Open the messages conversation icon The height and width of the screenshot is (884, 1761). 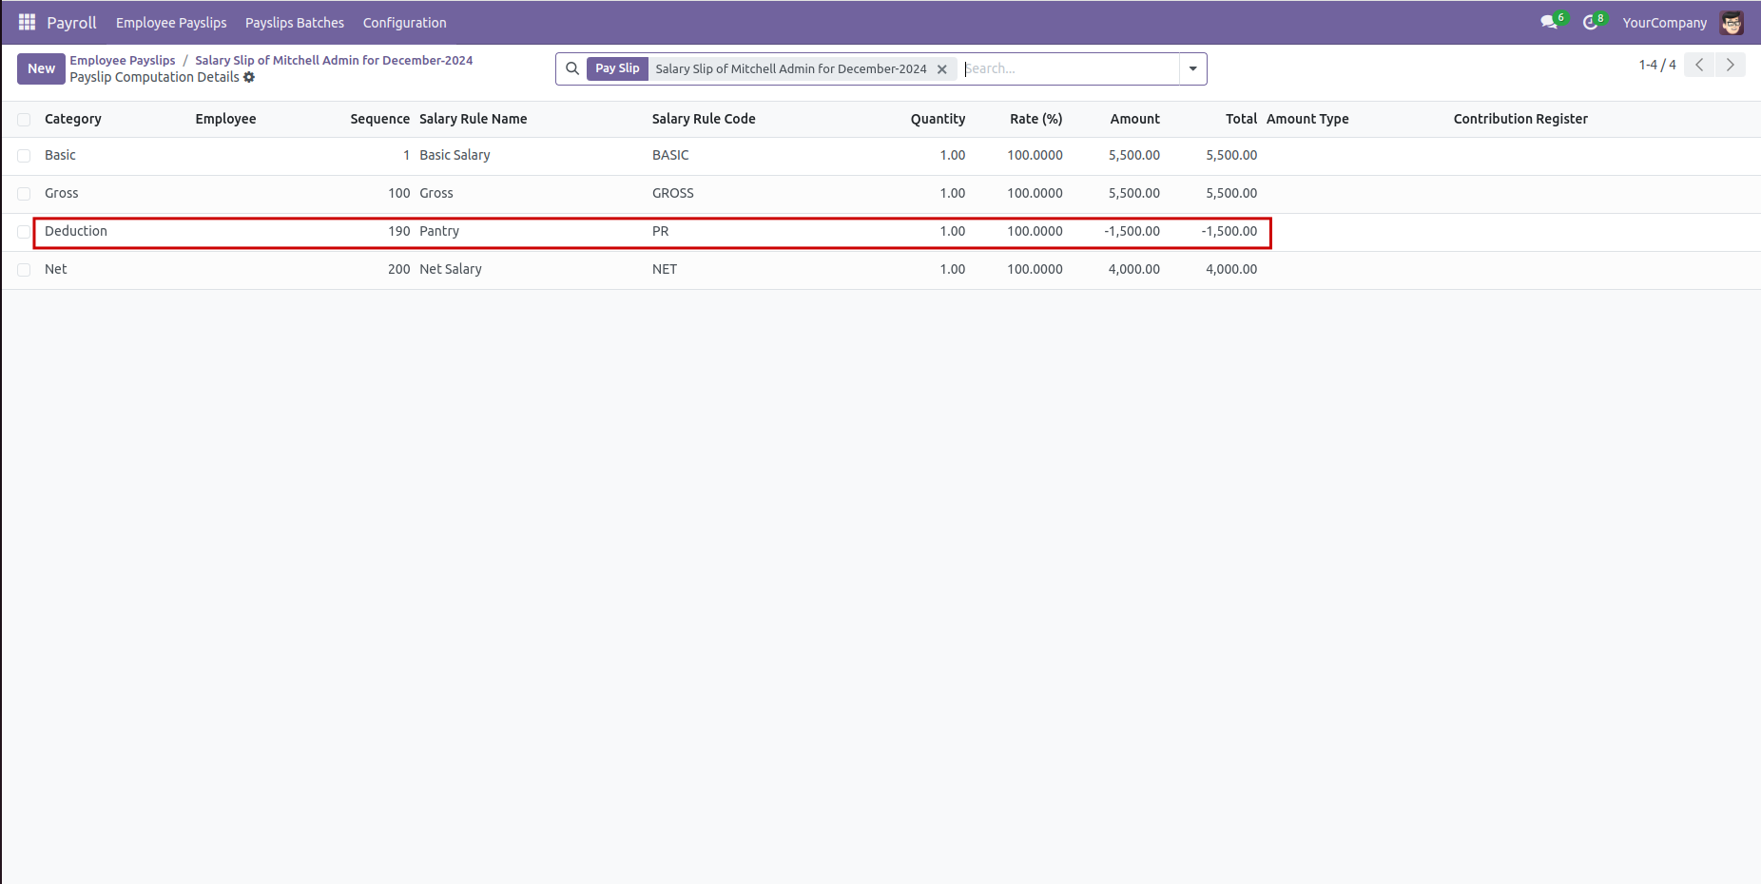pyautogui.click(x=1549, y=22)
